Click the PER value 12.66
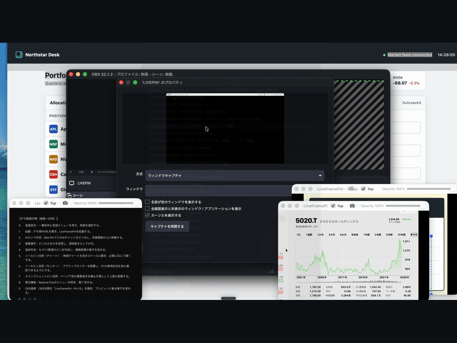The height and width of the screenshot is (343, 457). 347,291
